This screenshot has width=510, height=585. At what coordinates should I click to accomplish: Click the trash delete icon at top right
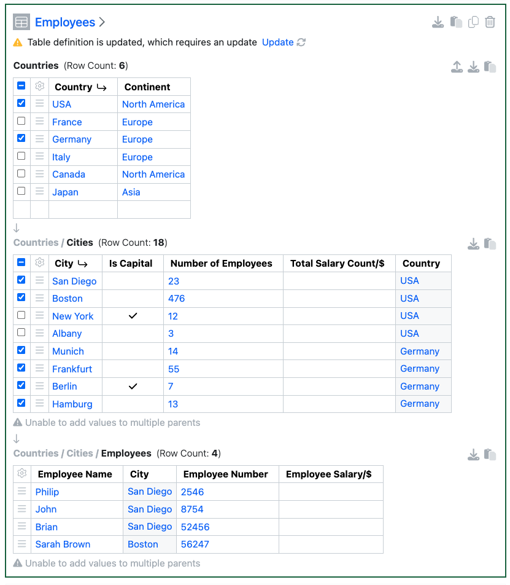point(490,22)
